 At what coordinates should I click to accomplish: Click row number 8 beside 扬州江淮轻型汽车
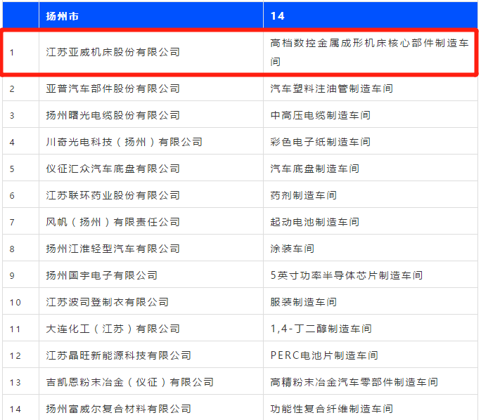(x=12, y=249)
